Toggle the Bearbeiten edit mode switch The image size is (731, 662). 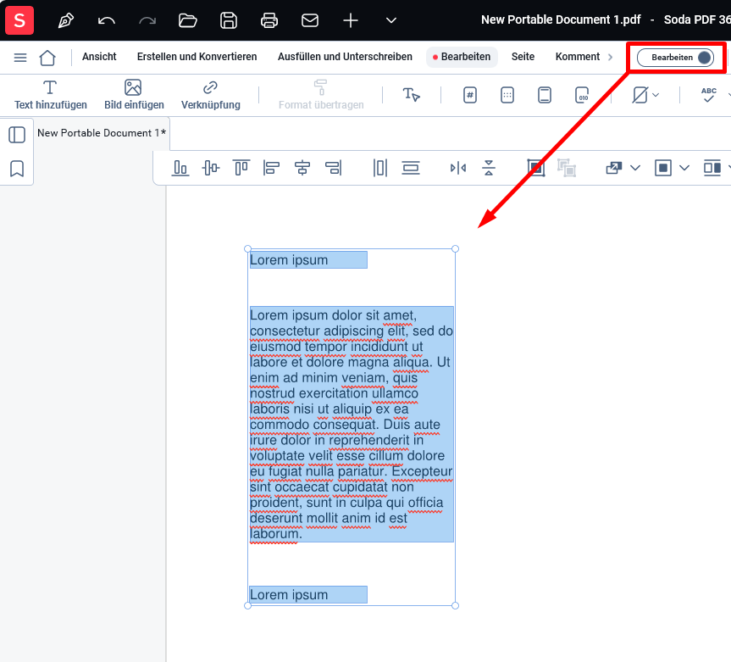coord(676,58)
